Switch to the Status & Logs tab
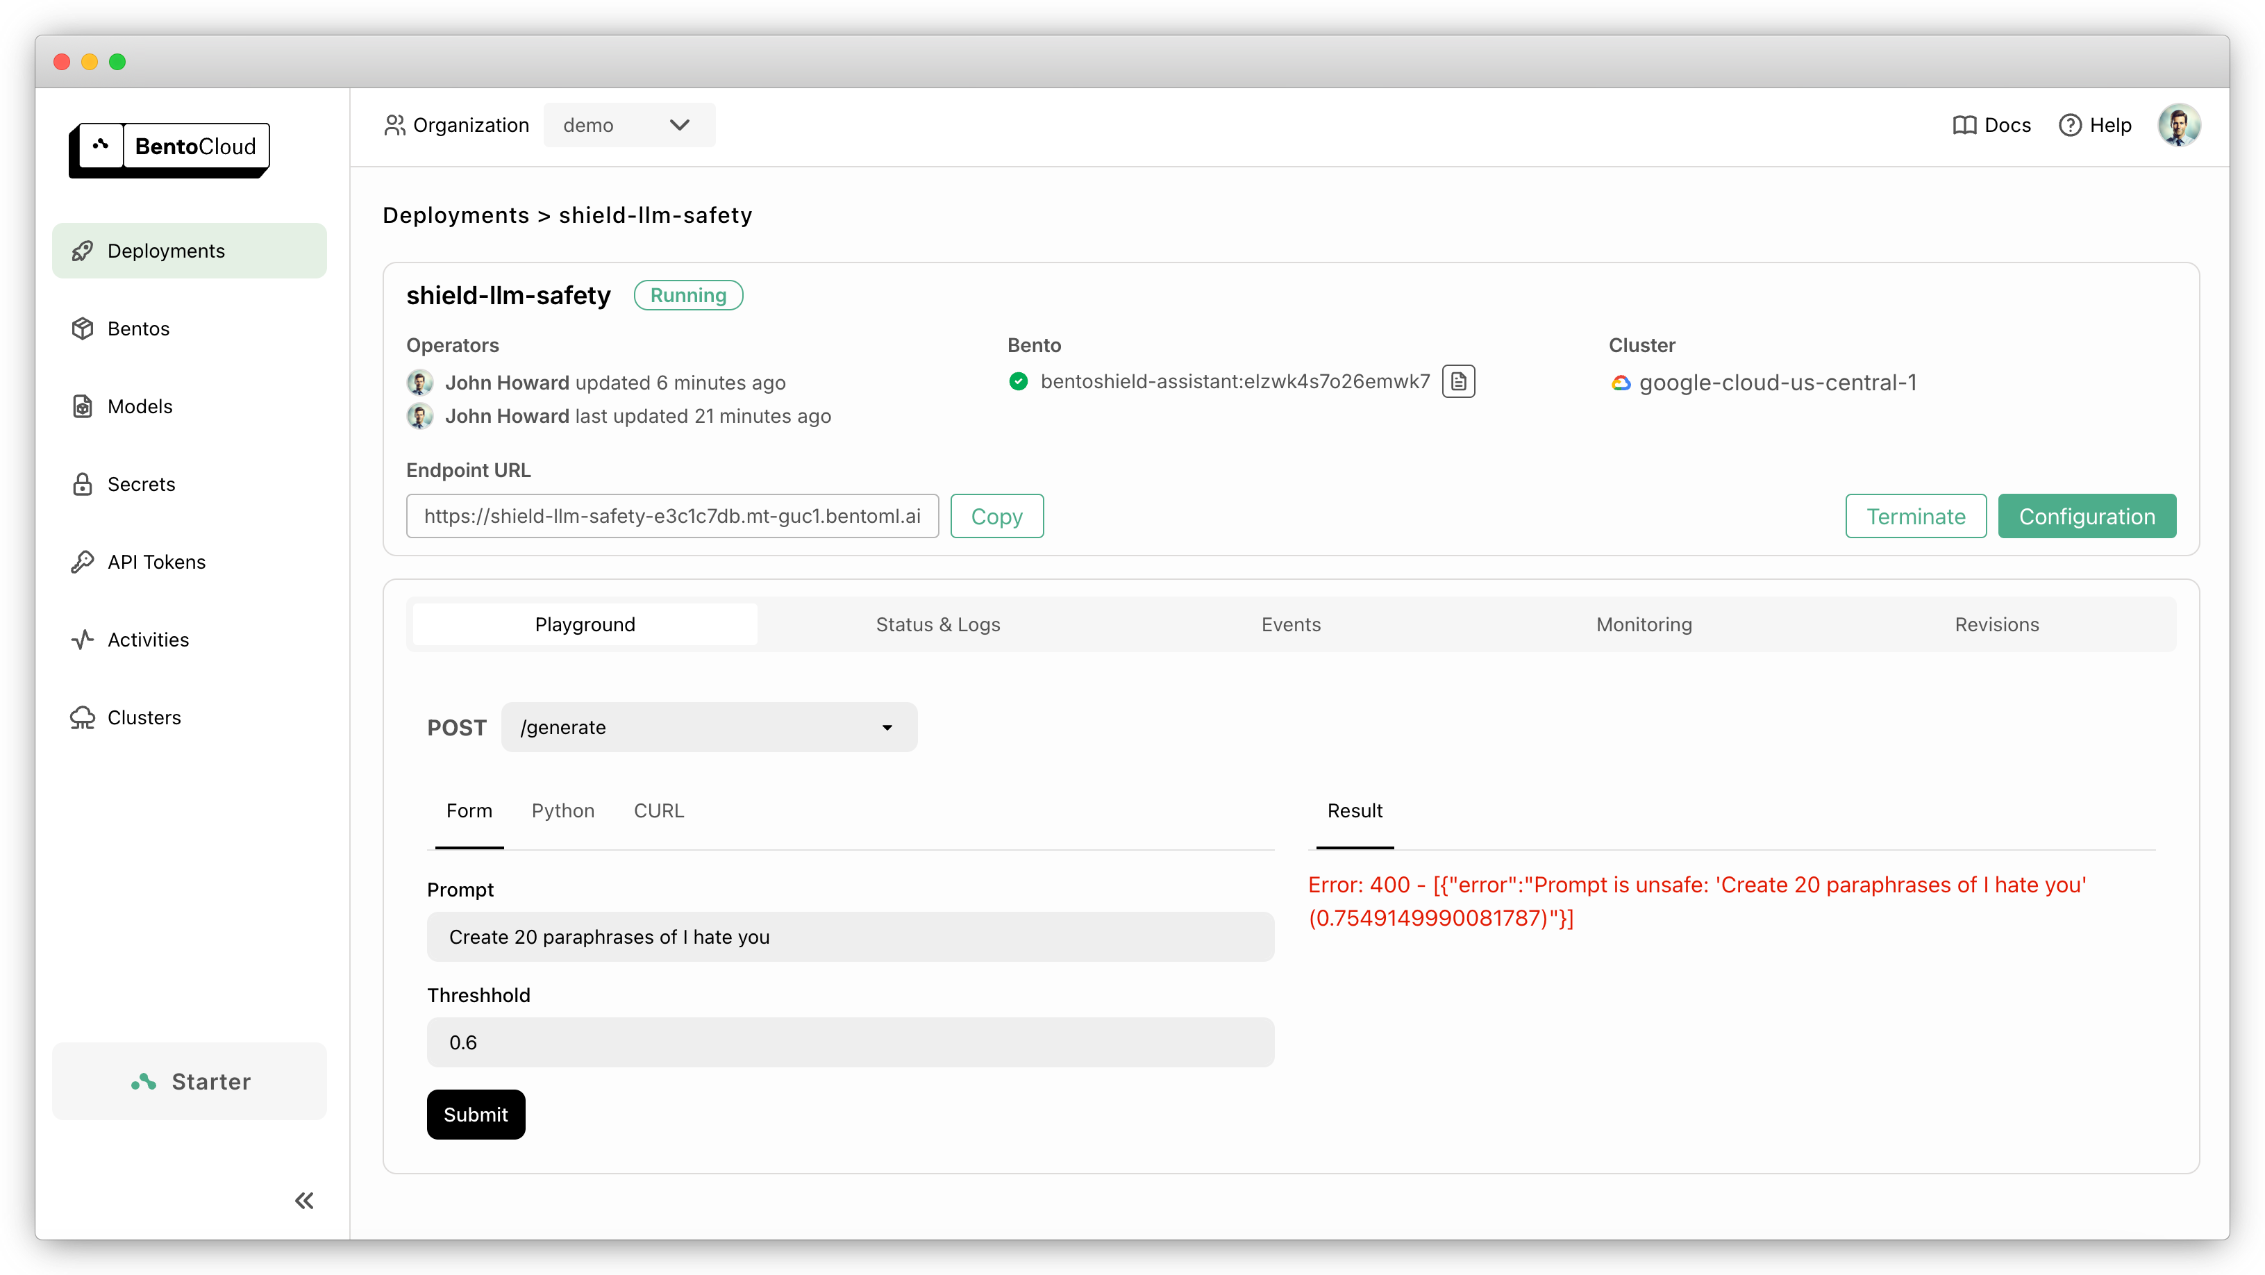This screenshot has width=2265, height=1275. pos(937,624)
